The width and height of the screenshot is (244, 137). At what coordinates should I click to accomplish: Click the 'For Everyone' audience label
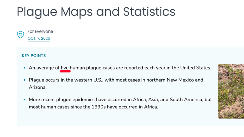[40, 31]
